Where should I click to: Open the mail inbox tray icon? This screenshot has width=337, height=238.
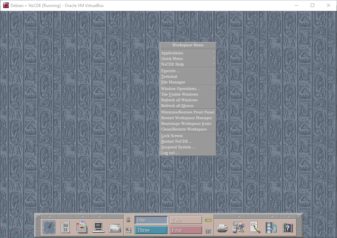tap(115, 228)
